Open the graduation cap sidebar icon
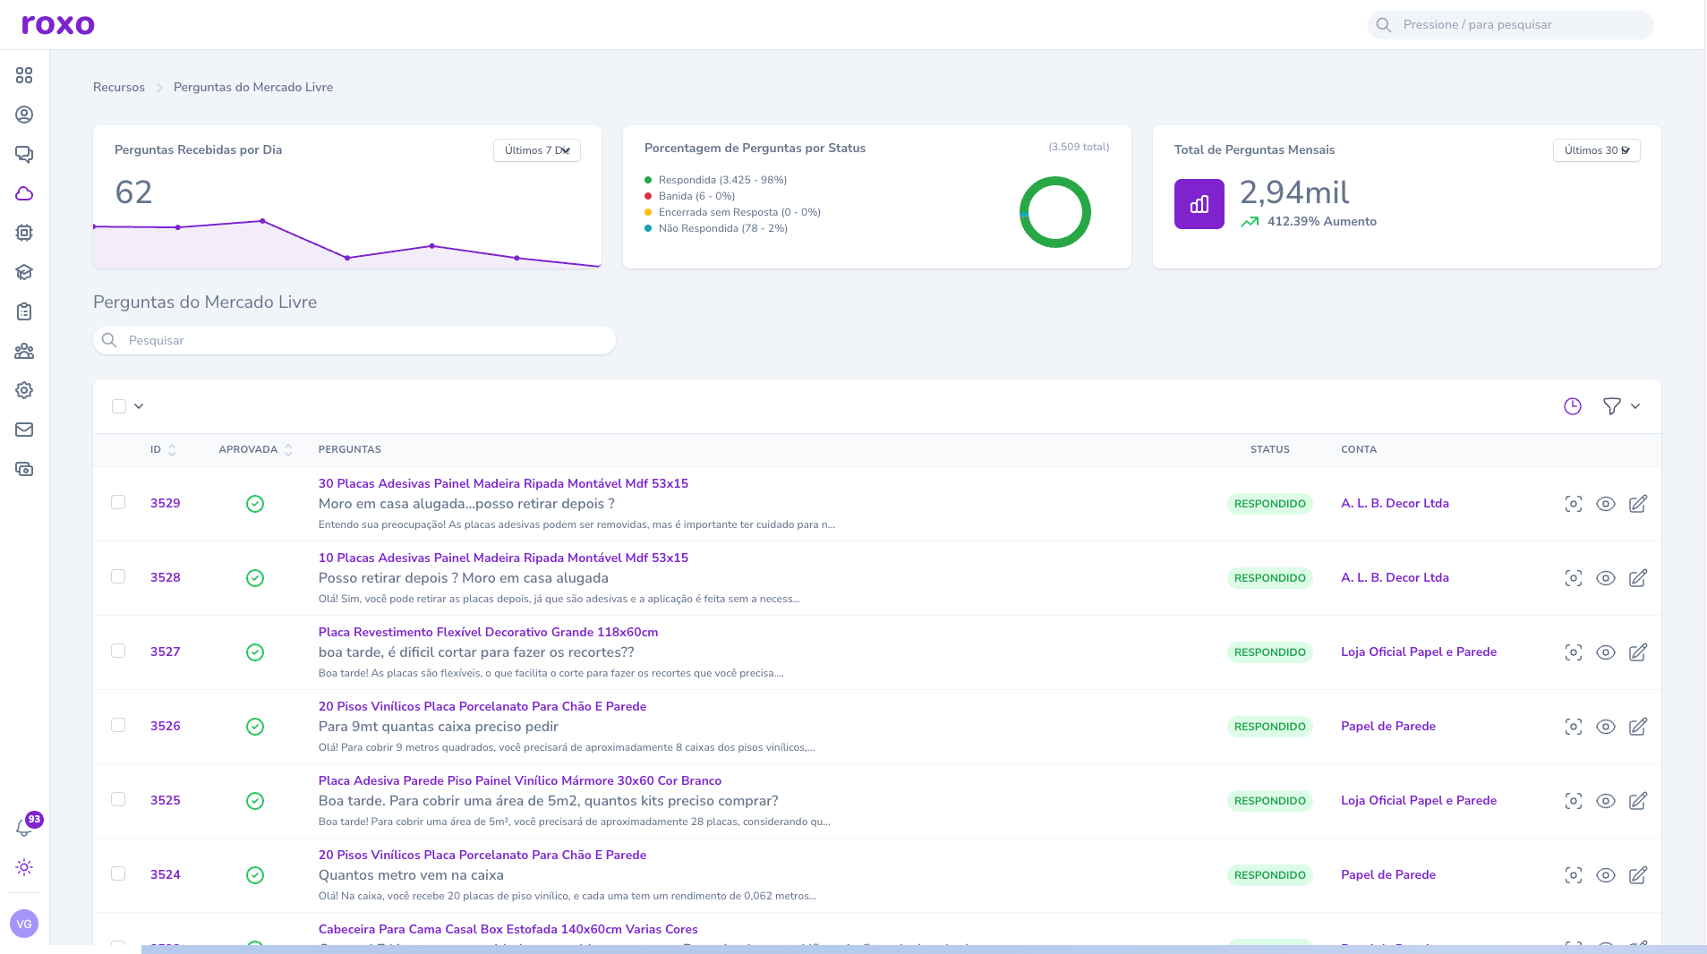This screenshot has height=954, width=1707. tap(24, 272)
